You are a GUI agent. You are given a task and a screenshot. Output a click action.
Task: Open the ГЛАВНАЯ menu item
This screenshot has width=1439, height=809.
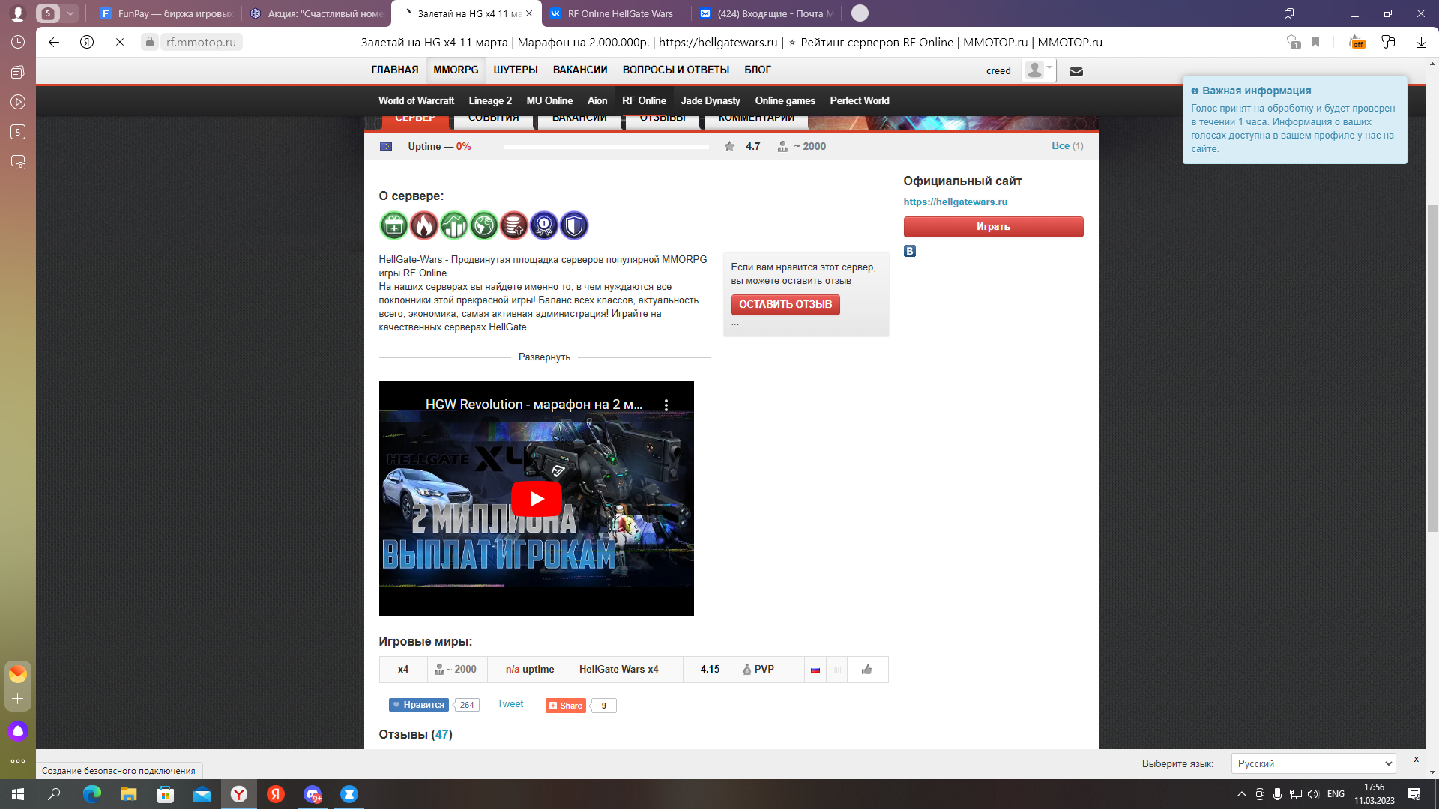tap(395, 70)
